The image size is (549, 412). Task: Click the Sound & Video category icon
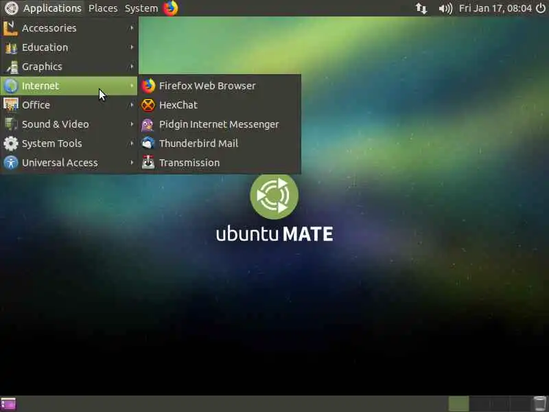click(10, 124)
